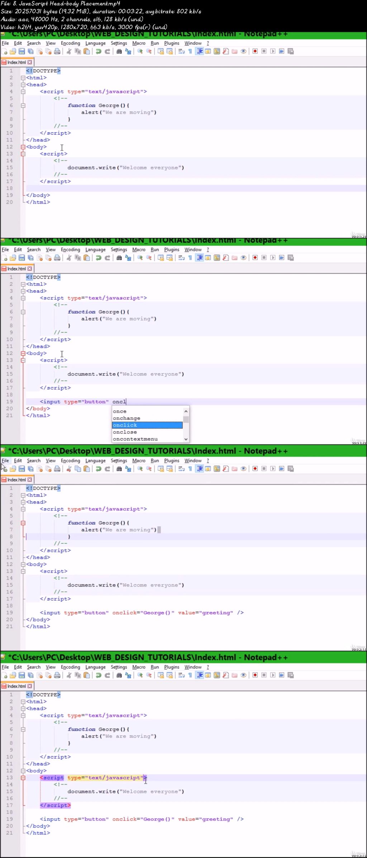Collapse the head fold on line 3, top frame

[23, 85]
